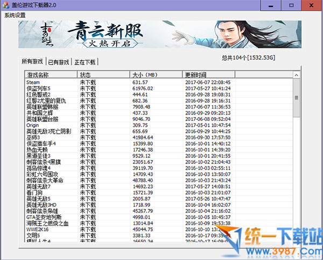Select the 红色警戒2 game entry
Viewport: 323px width, 260px height.
point(38,95)
